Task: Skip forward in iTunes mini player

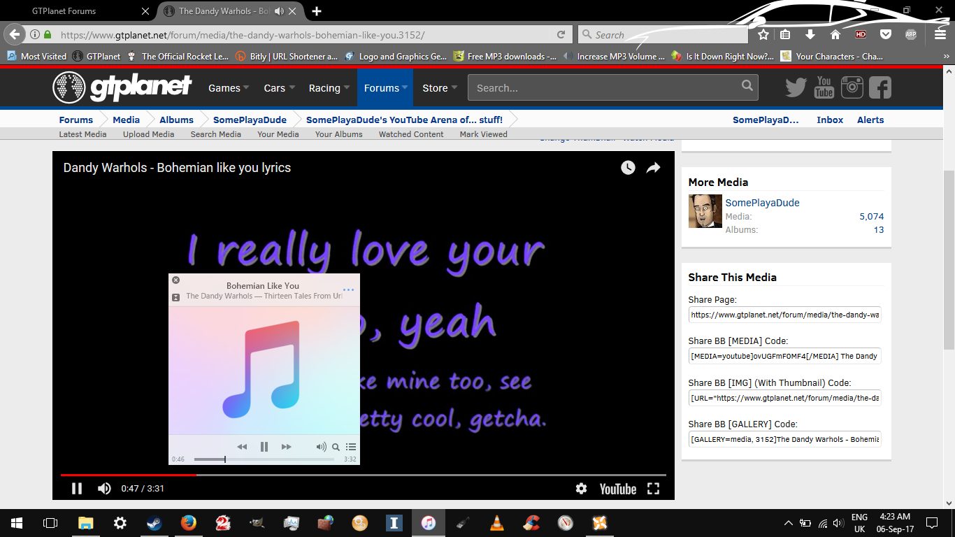Action: 286,447
